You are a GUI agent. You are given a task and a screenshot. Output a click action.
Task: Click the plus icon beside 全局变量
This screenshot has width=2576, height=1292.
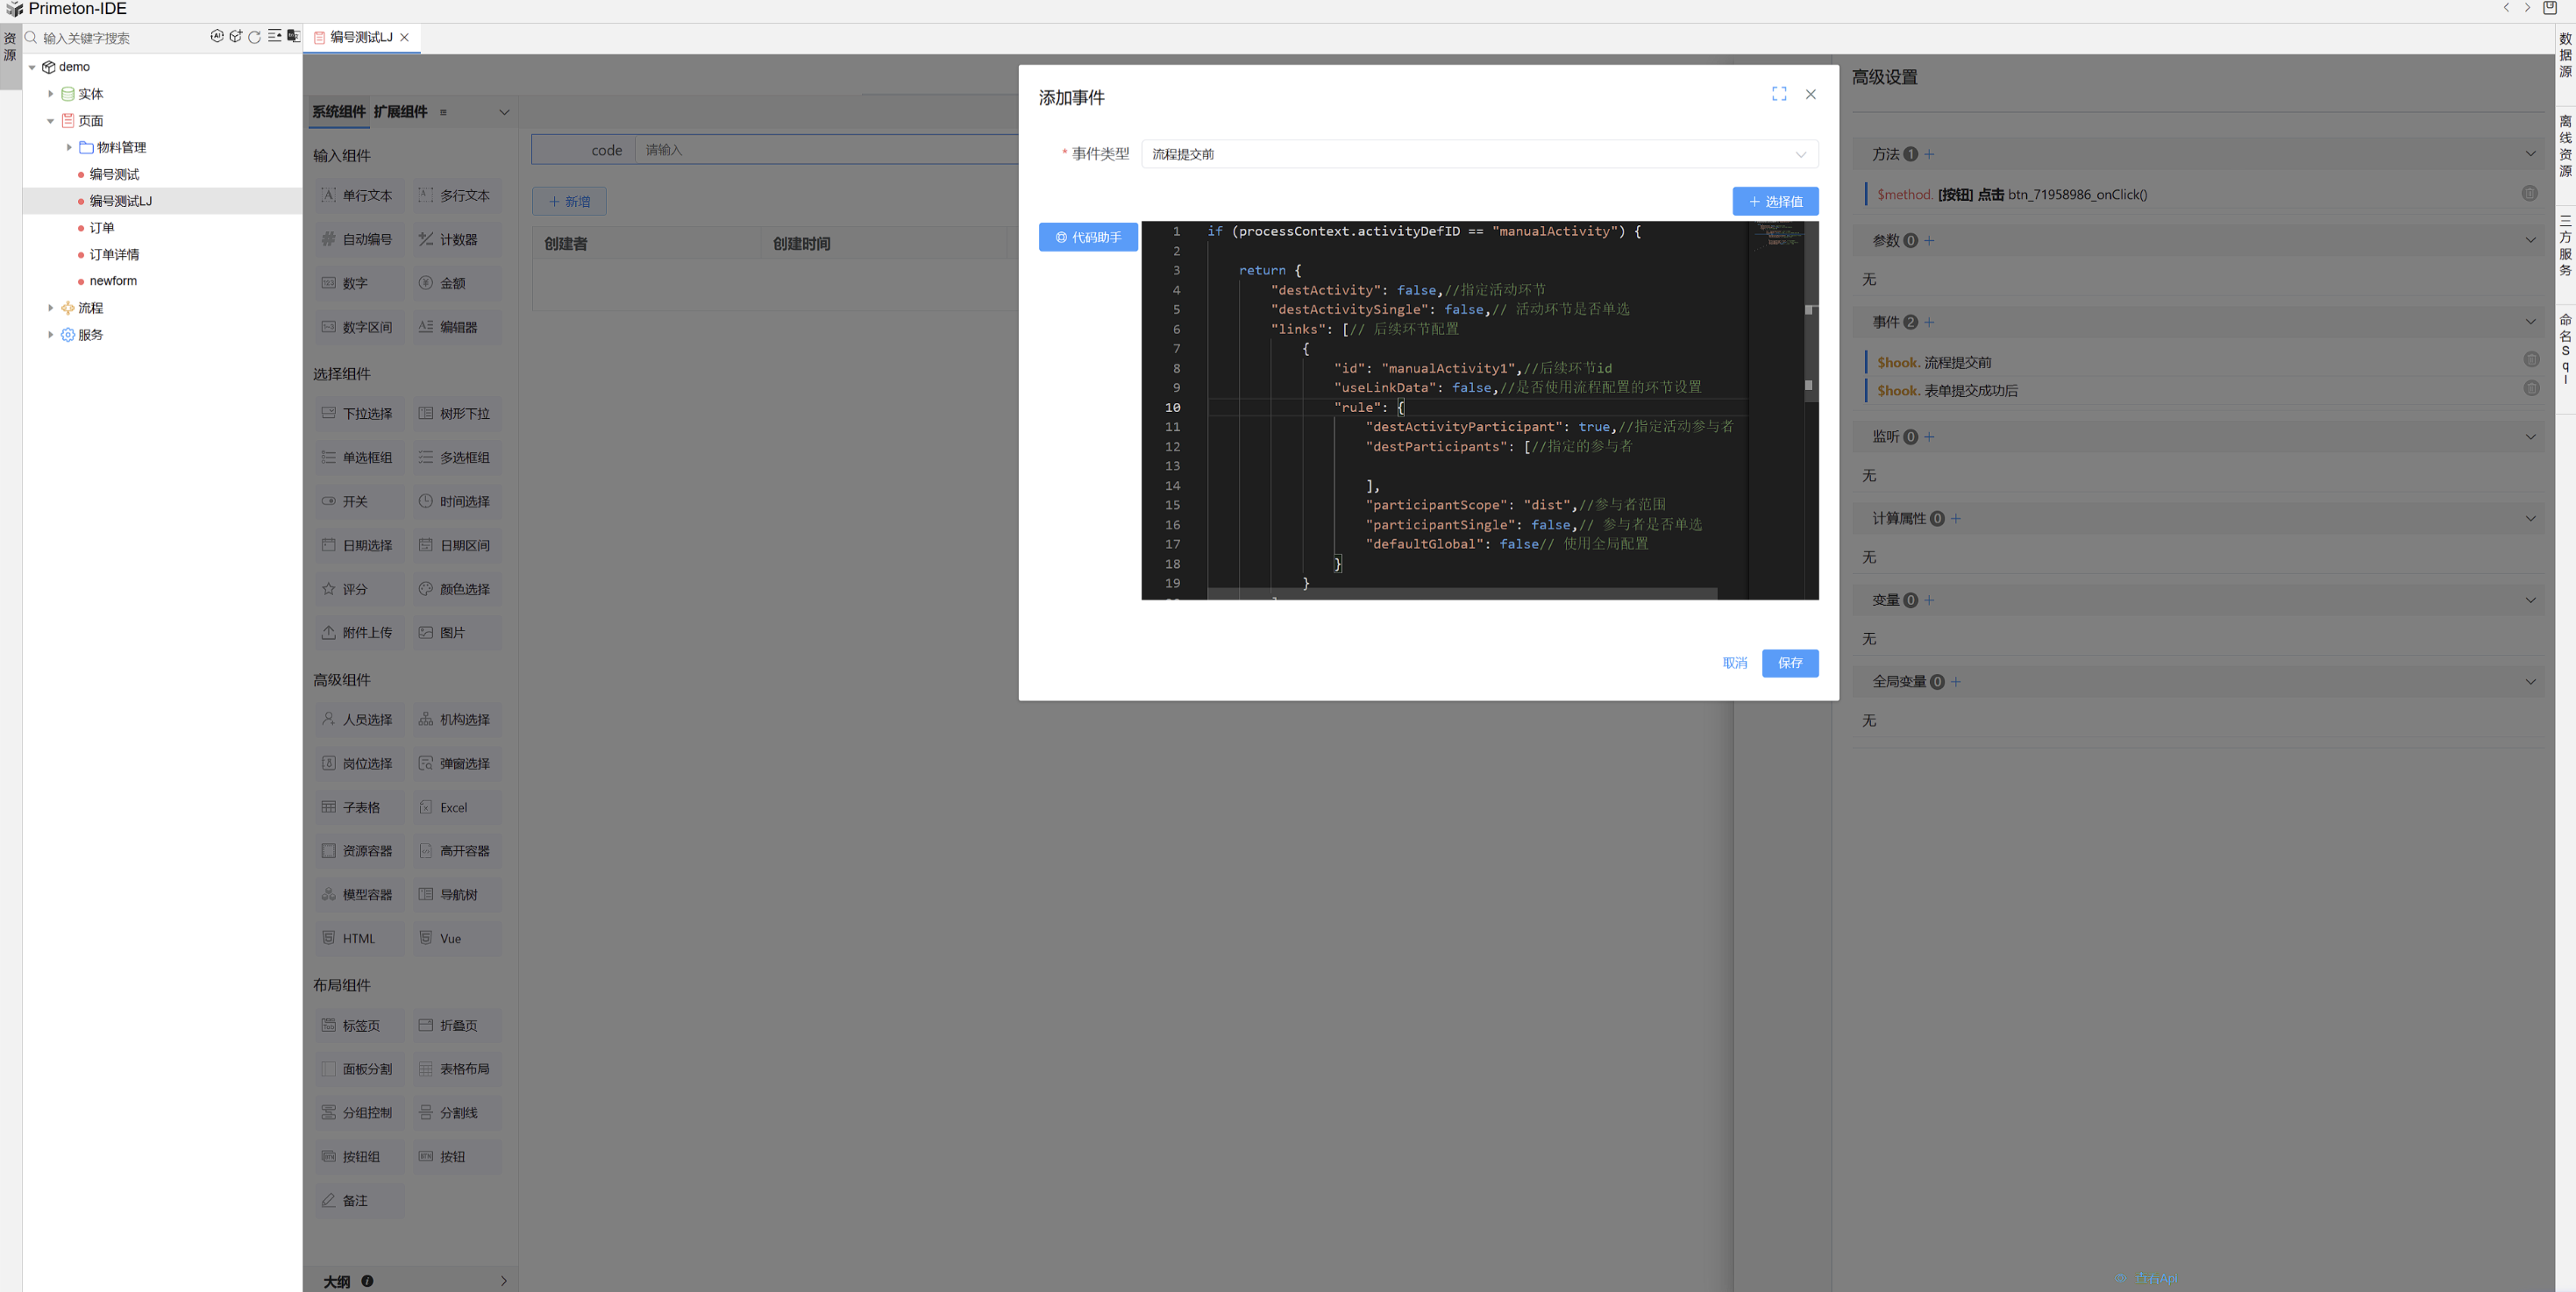1956,682
